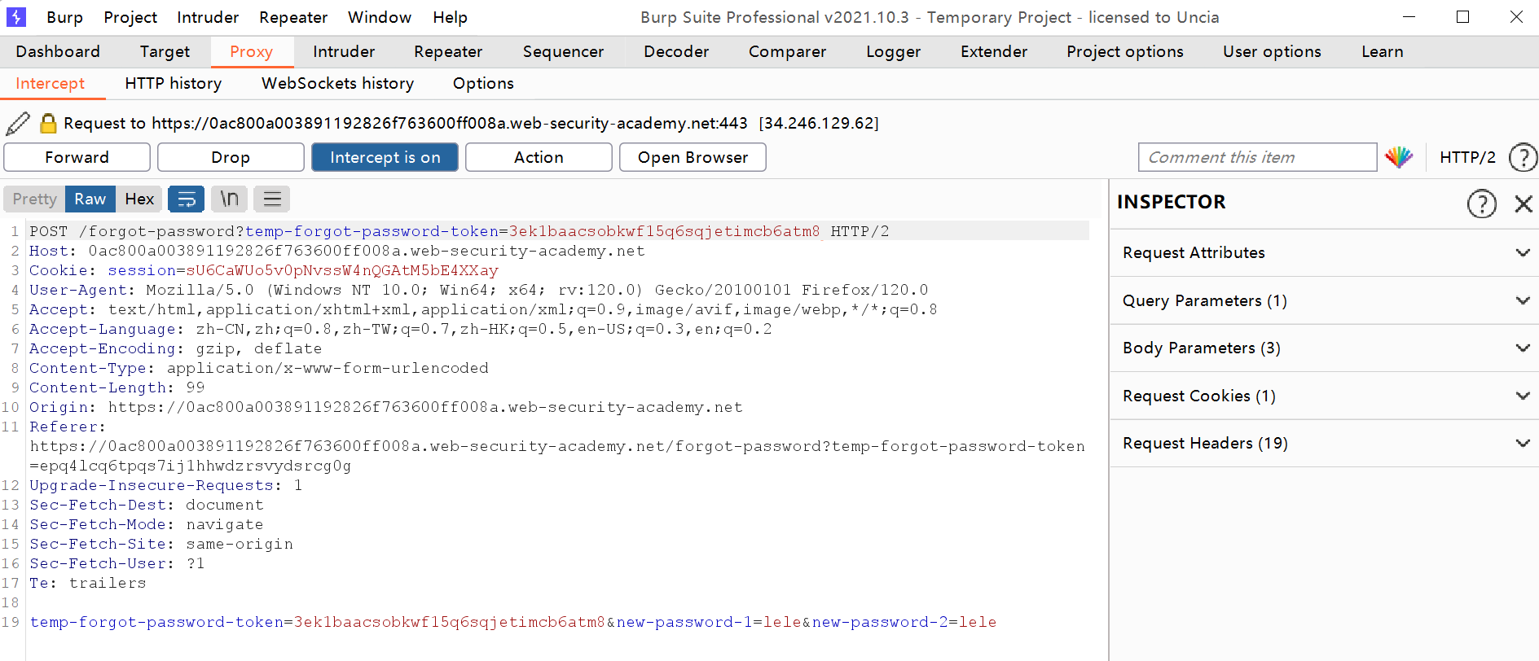Switch to Hex view
1539x661 pixels.
[x=139, y=199]
